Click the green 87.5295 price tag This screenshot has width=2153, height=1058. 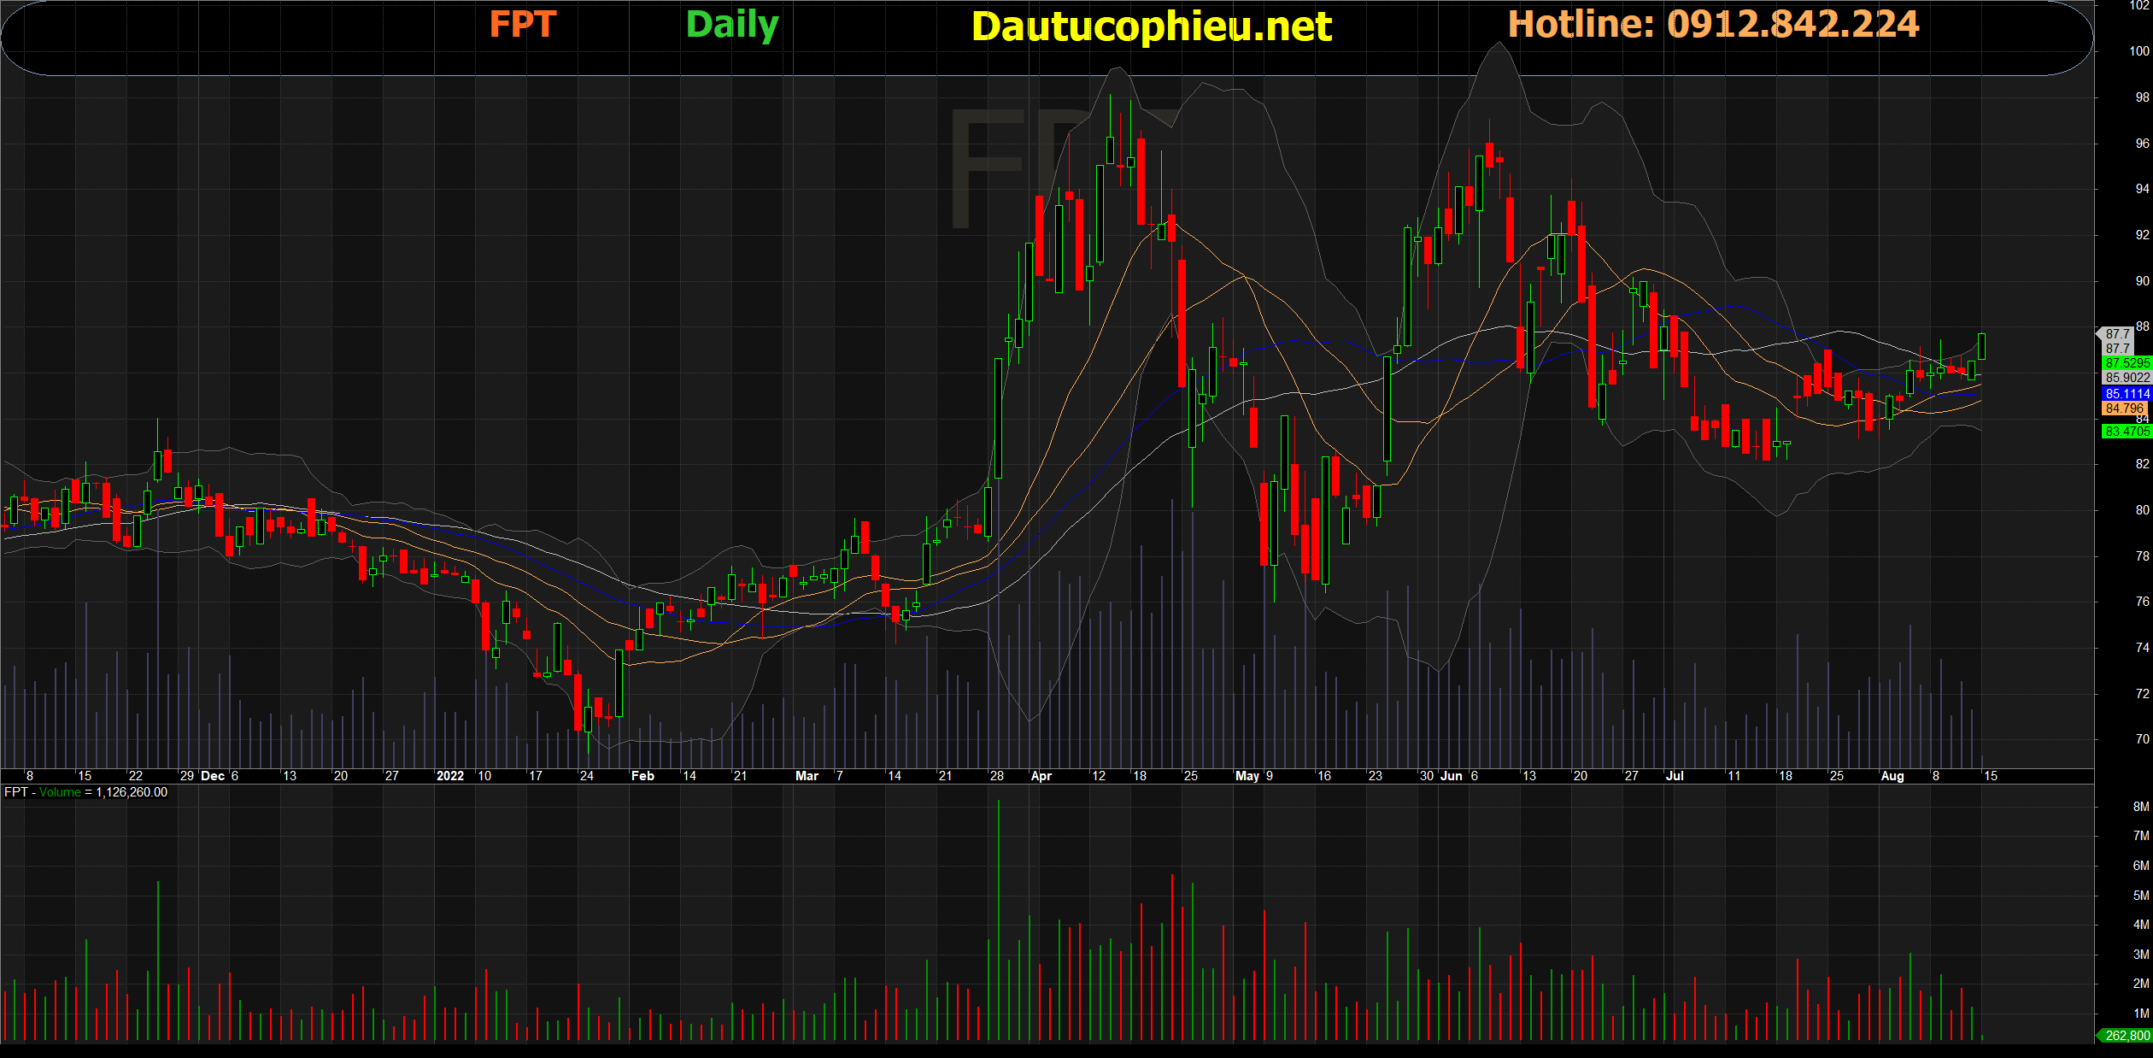coord(2127,363)
